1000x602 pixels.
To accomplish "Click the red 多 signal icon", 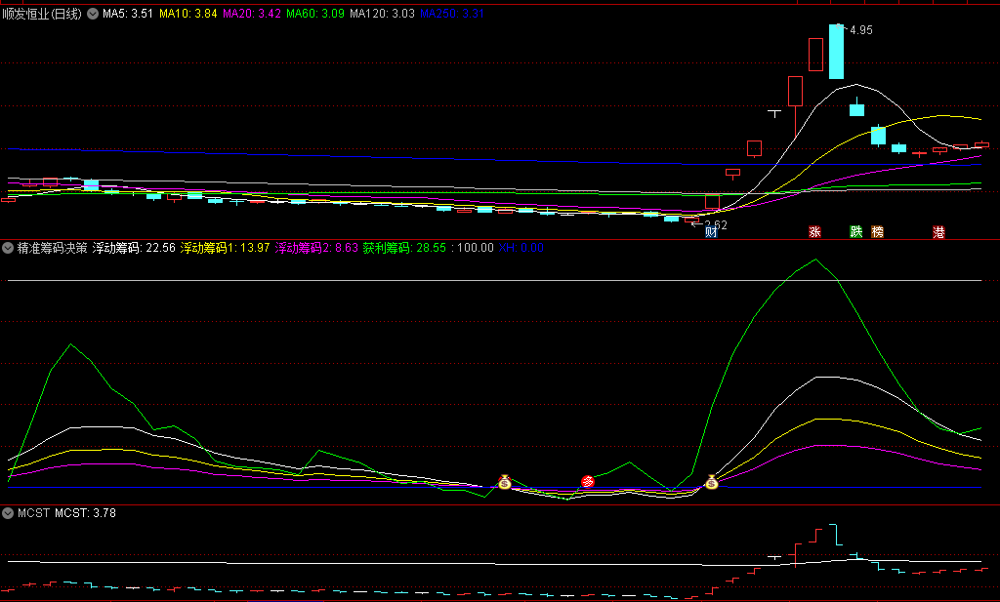I will (588, 482).
